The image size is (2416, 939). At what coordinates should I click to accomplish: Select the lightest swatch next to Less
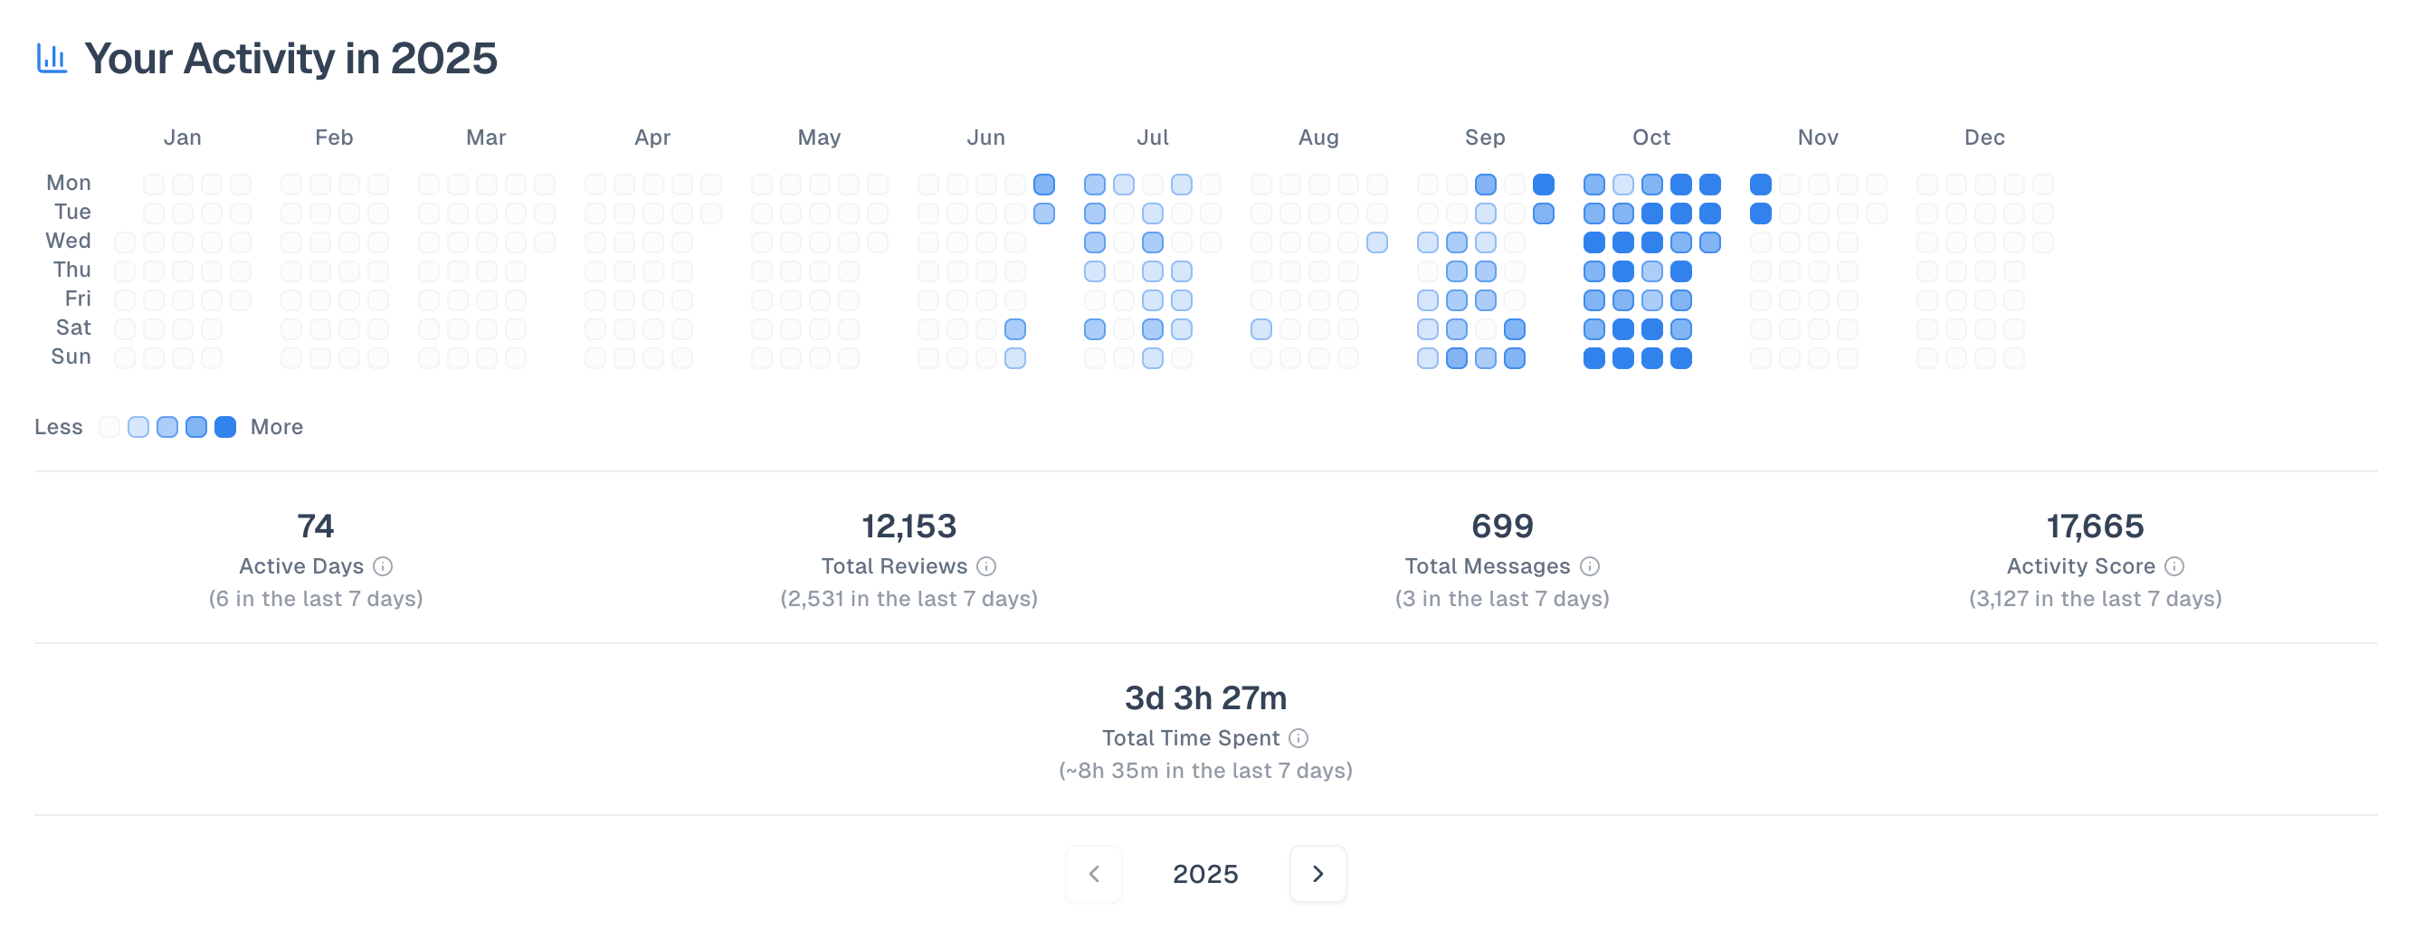pyautogui.click(x=109, y=427)
